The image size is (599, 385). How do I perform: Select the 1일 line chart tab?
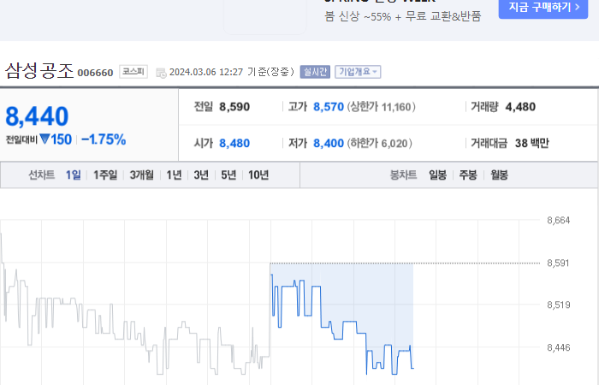point(74,175)
